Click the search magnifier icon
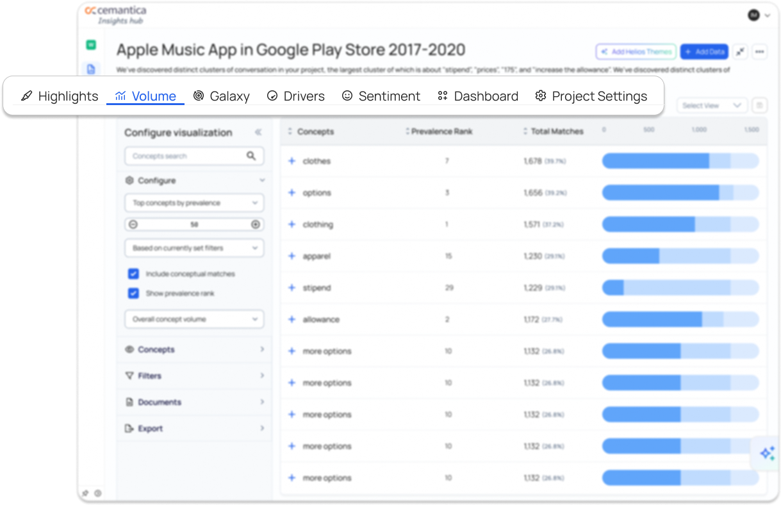This screenshot has width=781, height=505. (251, 156)
